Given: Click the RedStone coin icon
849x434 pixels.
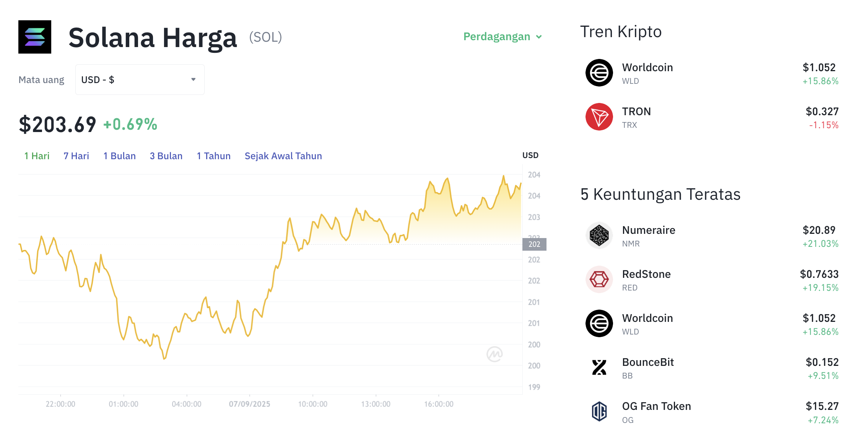Looking at the screenshot, I should point(599,279).
